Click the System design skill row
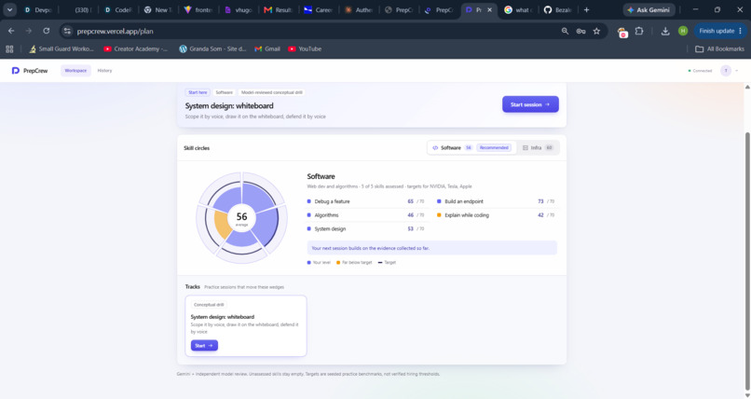 [365, 229]
